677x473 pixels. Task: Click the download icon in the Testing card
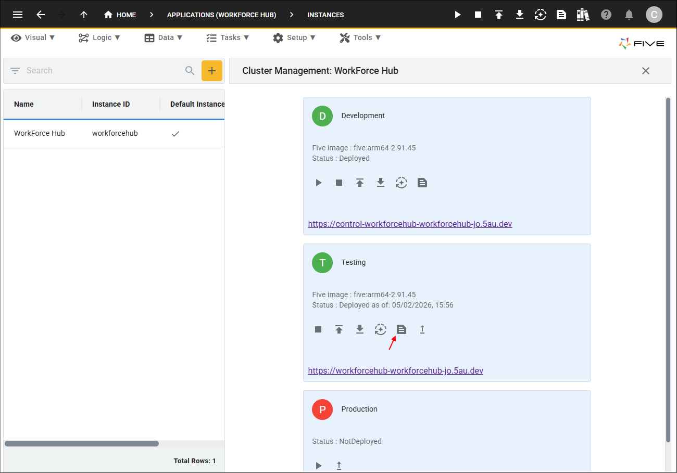(360, 329)
